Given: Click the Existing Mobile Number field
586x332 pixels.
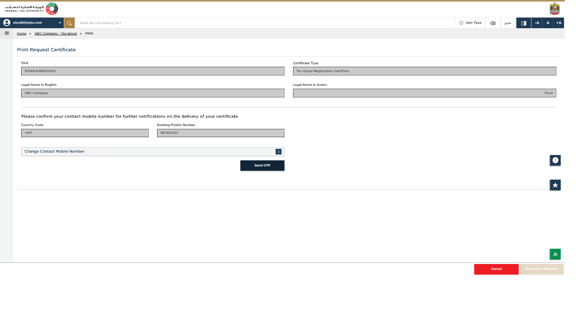Looking at the screenshot, I should tap(220, 133).
